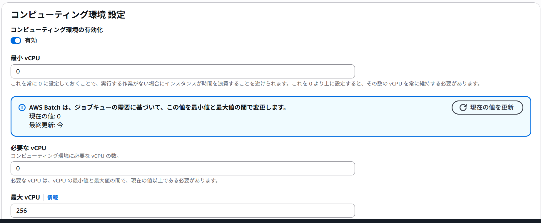Click the 最終更新: 今 timestamp text
Screen dimensions: 541x223
click(x=46, y=125)
